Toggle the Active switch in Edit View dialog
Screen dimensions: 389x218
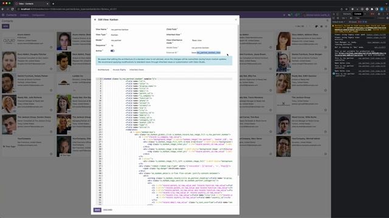(x=112, y=51)
